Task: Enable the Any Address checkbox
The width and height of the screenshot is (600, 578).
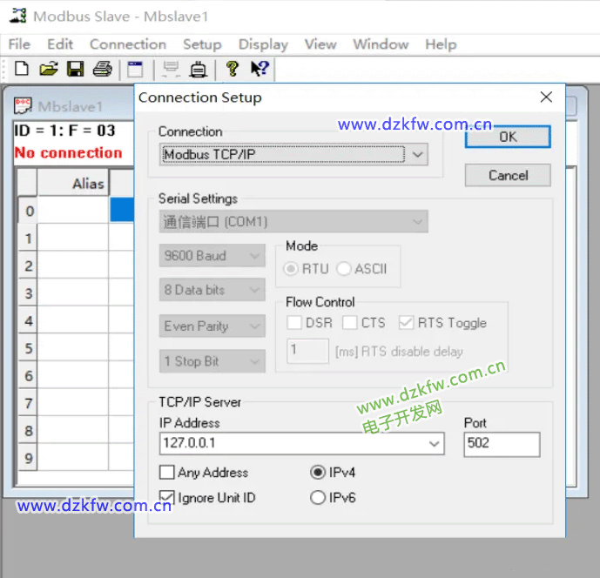Action: click(x=167, y=473)
